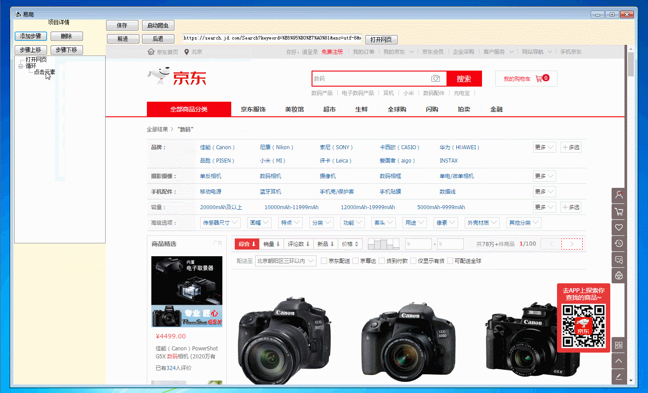Go to previous results page arrow
Image resolution: width=648 pixels, height=393 pixels.
[x=552, y=244]
